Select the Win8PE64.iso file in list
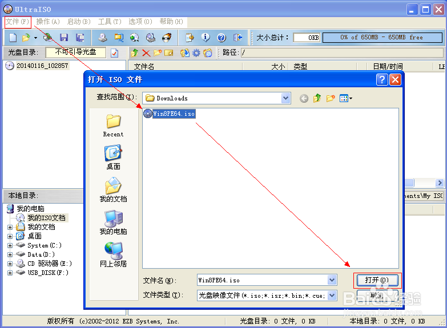The width and height of the screenshot is (447, 328). 170,114
